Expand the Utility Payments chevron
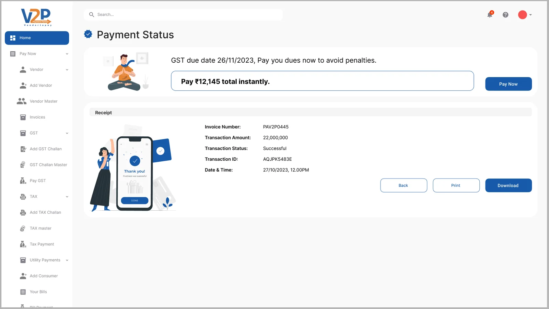The height and width of the screenshot is (309, 549). [x=67, y=260]
